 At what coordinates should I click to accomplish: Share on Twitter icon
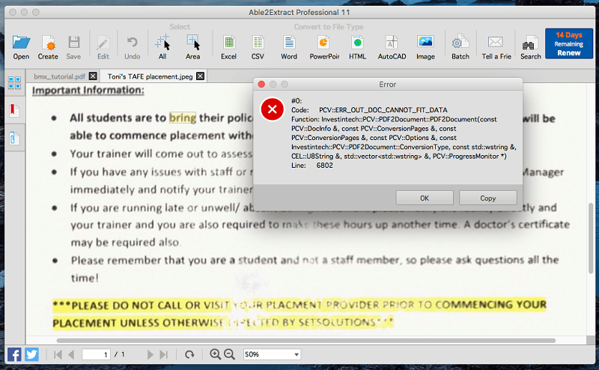(x=31, y=355)
